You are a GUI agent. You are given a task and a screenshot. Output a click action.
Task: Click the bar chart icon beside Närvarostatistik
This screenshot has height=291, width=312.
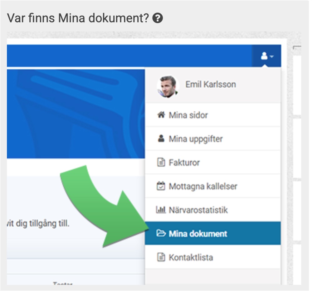pyautogui.click(x=161, y=210)
